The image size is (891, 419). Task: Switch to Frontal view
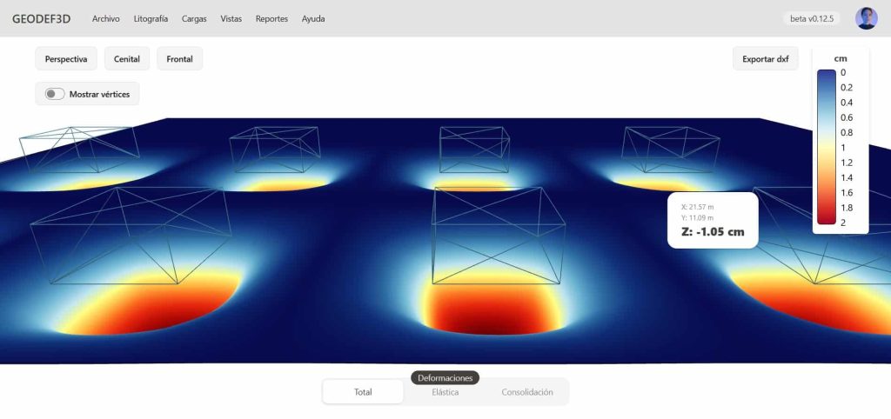click(x=179, y=59)
